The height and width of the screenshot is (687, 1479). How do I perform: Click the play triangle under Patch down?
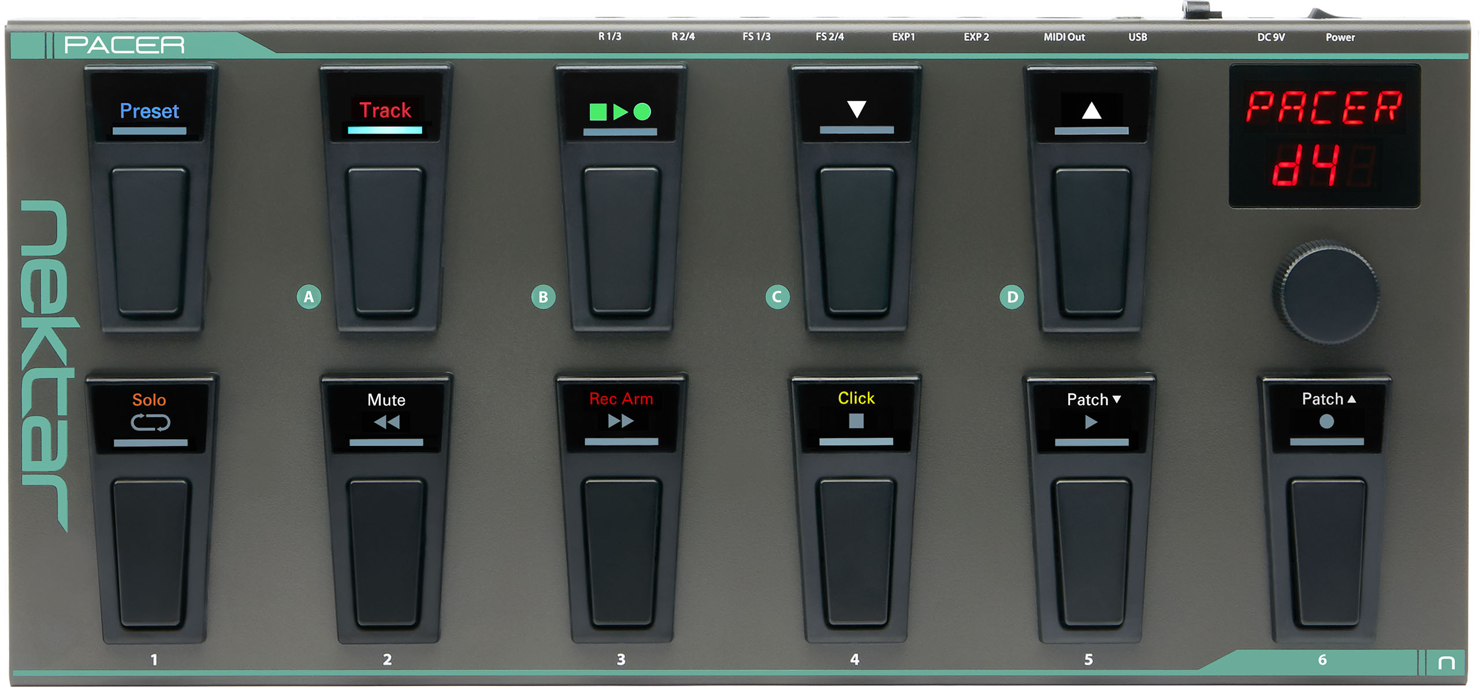tap(1091, 422)
